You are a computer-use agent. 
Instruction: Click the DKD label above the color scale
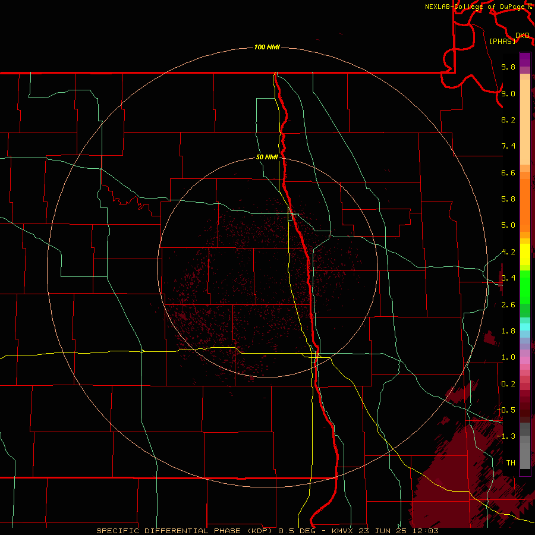[x=523, y=36]
